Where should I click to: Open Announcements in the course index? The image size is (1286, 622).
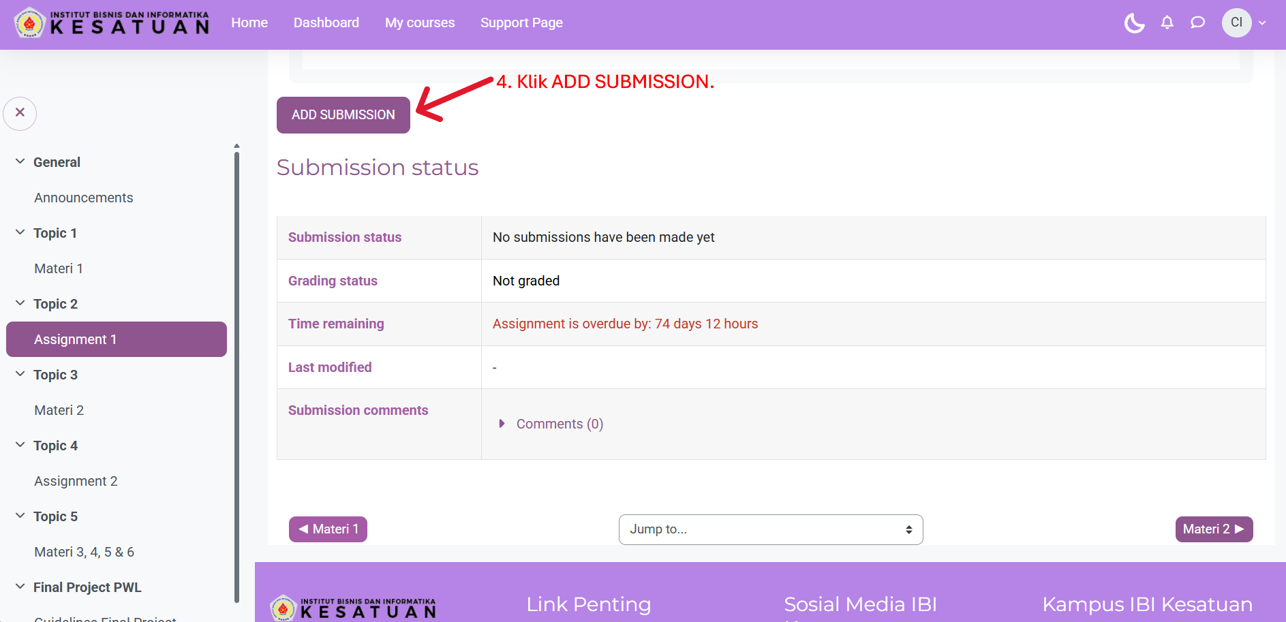point(84,198)
